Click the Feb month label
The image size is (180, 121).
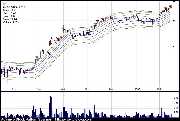click(x=159, y=89)
